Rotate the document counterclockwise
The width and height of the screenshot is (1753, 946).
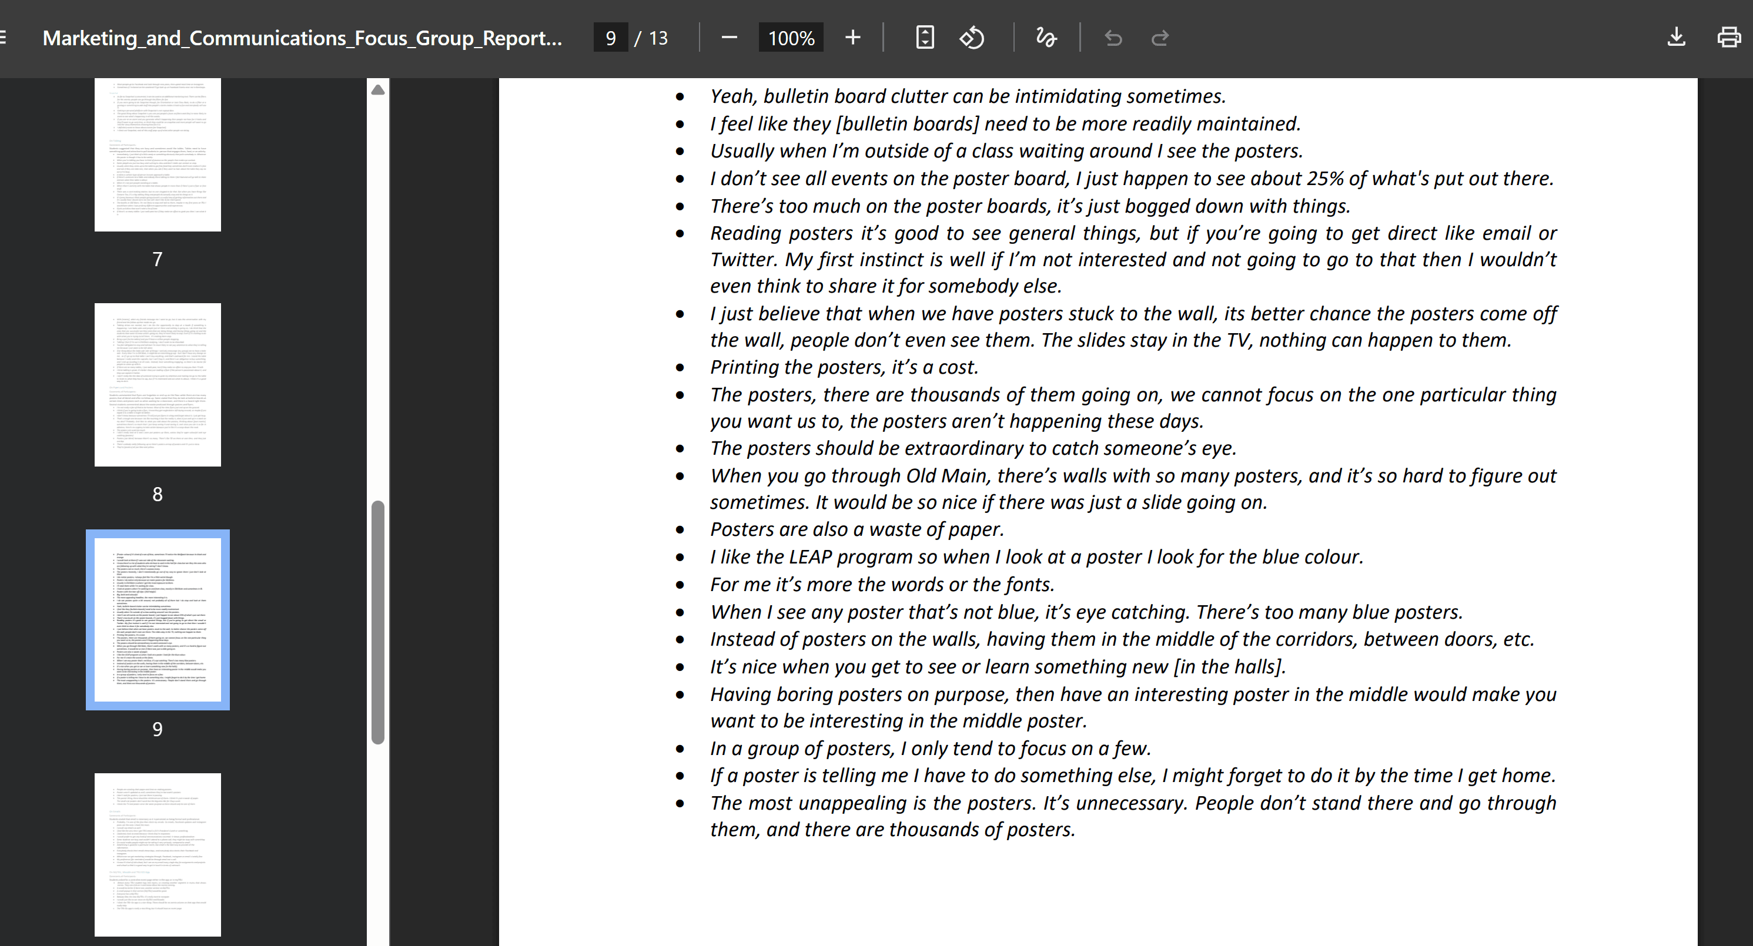(972, 38)
